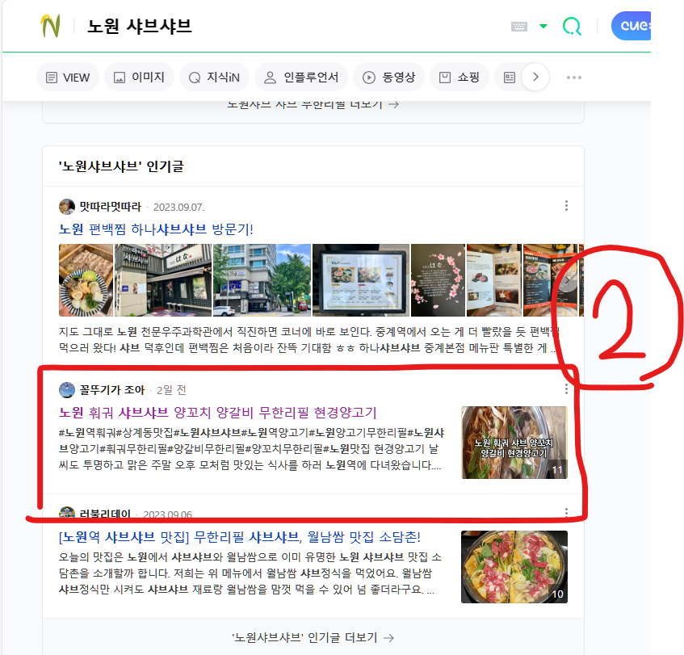This screenshot has width=684, height=655.
Task: Click the excerpt starting 지도 그대로 노원
Action: pos(308,340)
